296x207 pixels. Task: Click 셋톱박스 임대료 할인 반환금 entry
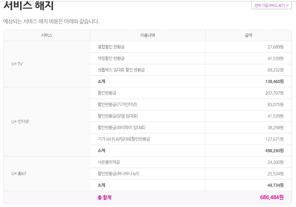pos(121,70)
